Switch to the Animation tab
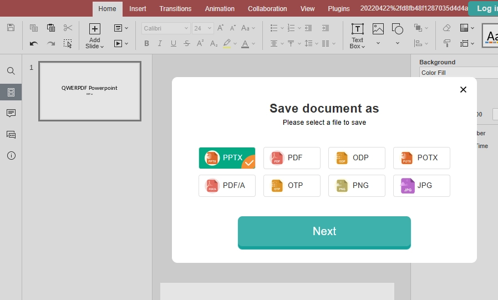The width and height of the screenshot is (498, 300). coord(220,9)
